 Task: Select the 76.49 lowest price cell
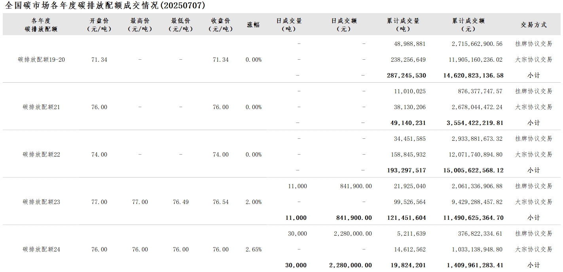[x=181, y=202]
